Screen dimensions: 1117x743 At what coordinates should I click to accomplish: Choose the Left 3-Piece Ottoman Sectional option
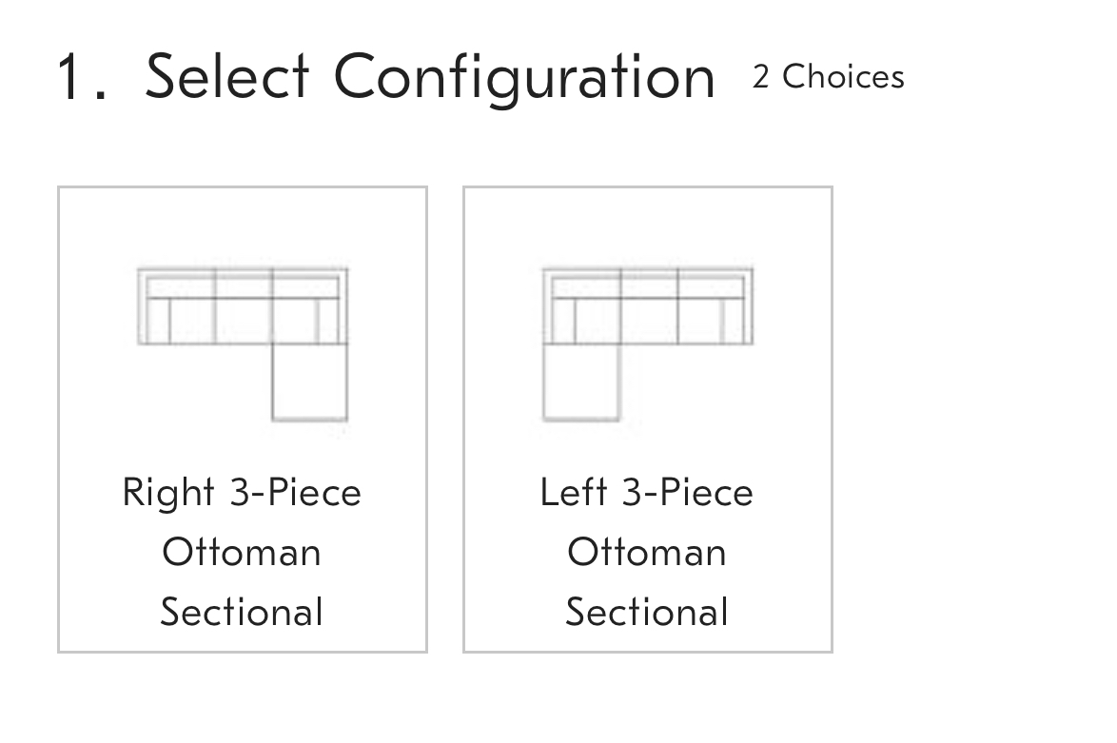tap(648, 420)
